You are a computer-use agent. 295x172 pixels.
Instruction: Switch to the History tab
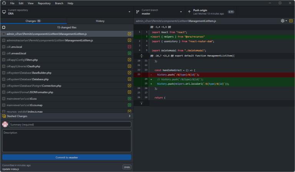pyautogui.click(x=100, y=21)
